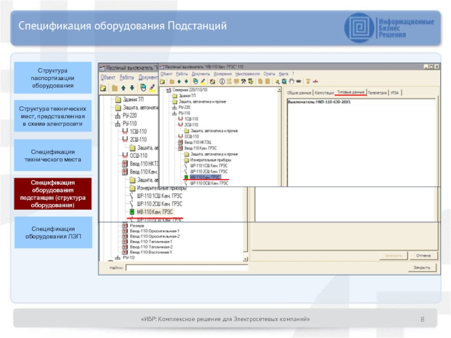
Task: Click open-folder icon in back window toolbar
Action: pyautogui.click(x=103, y=88)
